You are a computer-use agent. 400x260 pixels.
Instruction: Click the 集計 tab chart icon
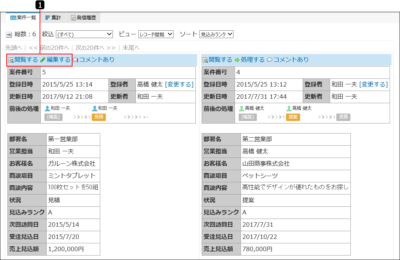tap(47, 18)
